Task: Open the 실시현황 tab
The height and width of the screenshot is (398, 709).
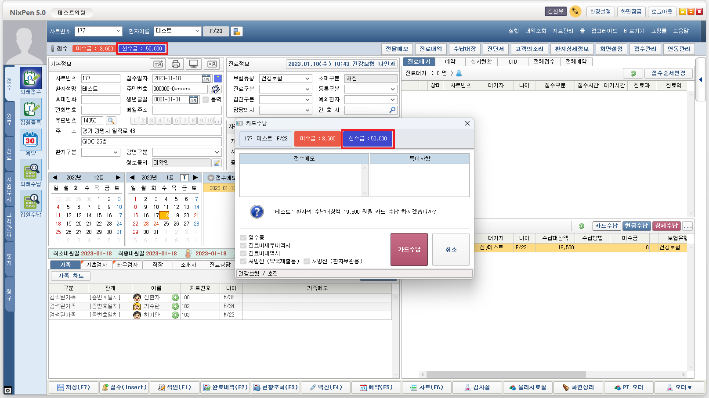Action: tap(481, 62)
